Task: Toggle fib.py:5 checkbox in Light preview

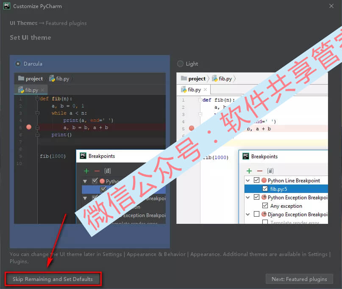Action: 265,189
